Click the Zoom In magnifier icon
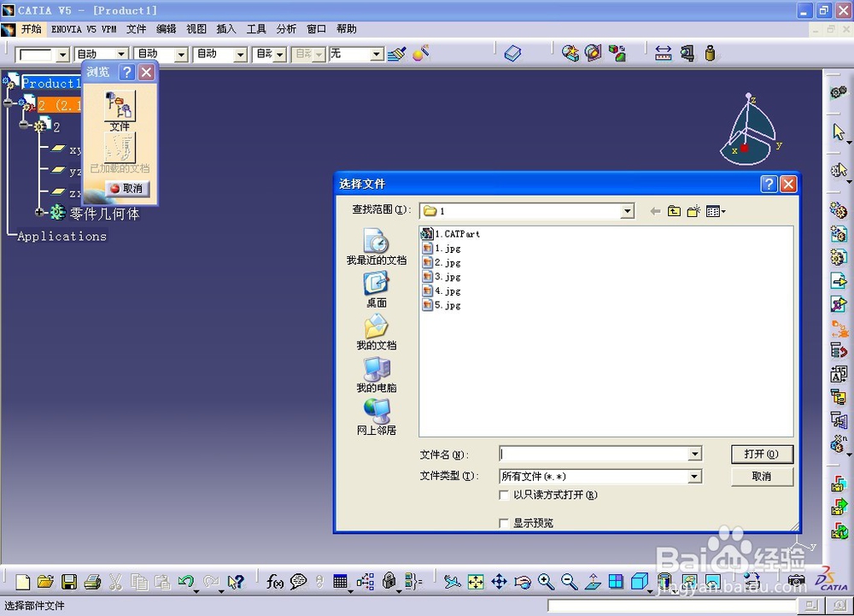Image resolution: width=854 pixels, height=616 pixels. pos(546,582)
